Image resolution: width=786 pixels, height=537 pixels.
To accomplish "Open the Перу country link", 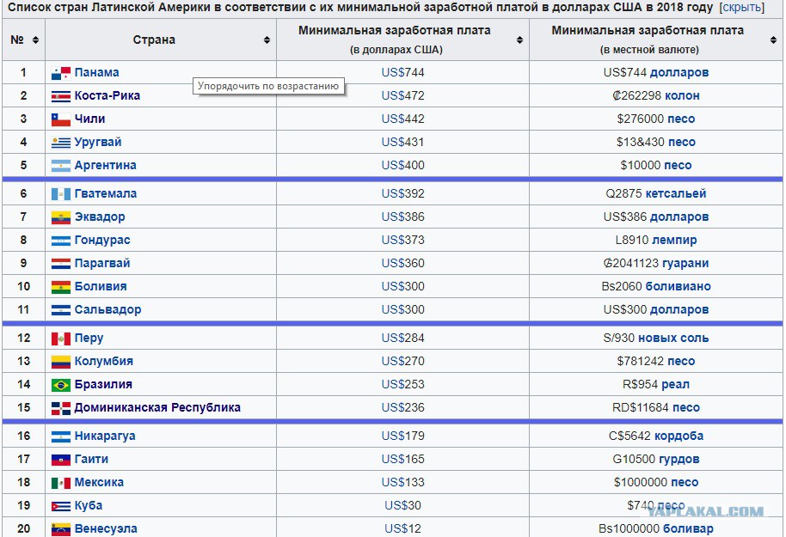I will tap(89, 339).
